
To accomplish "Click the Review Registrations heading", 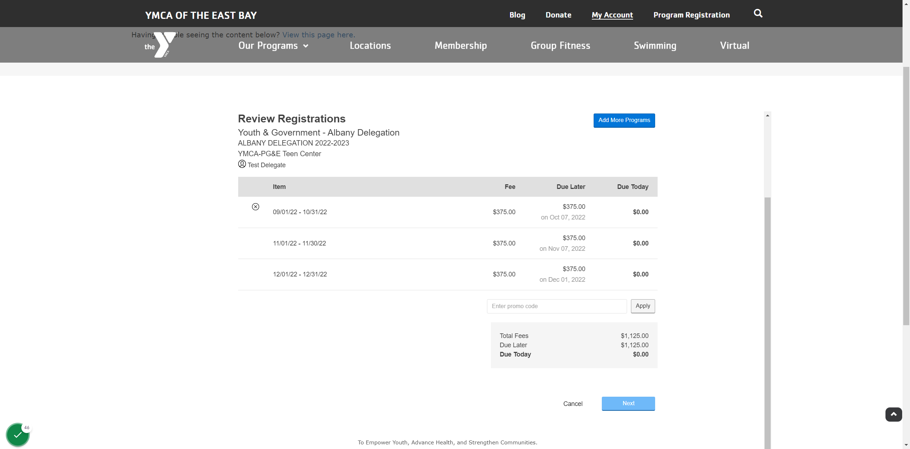I will [291, 118].
